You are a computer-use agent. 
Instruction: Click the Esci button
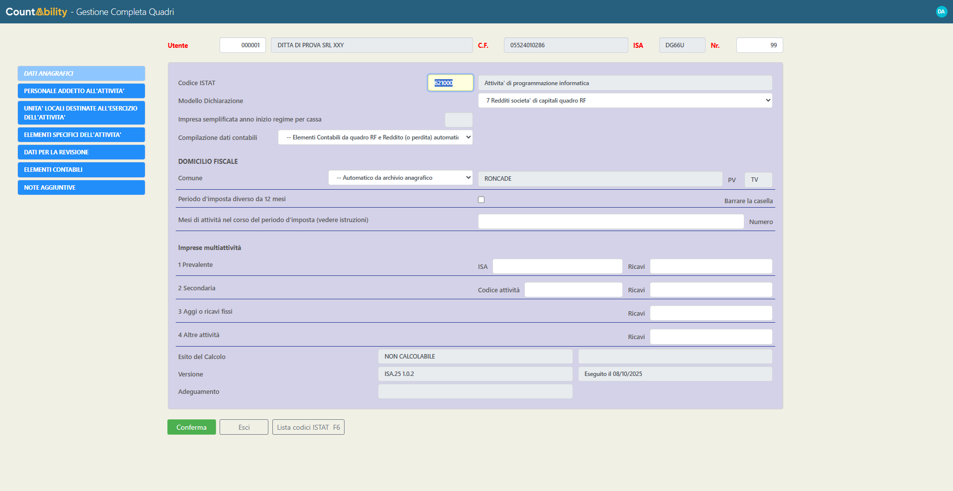pyautogui.click(x=244, y=427)
